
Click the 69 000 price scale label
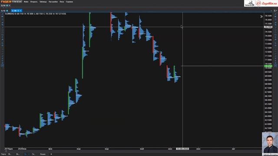tap(268, 76)
